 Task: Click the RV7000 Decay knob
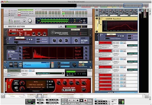tap(54, 40)
